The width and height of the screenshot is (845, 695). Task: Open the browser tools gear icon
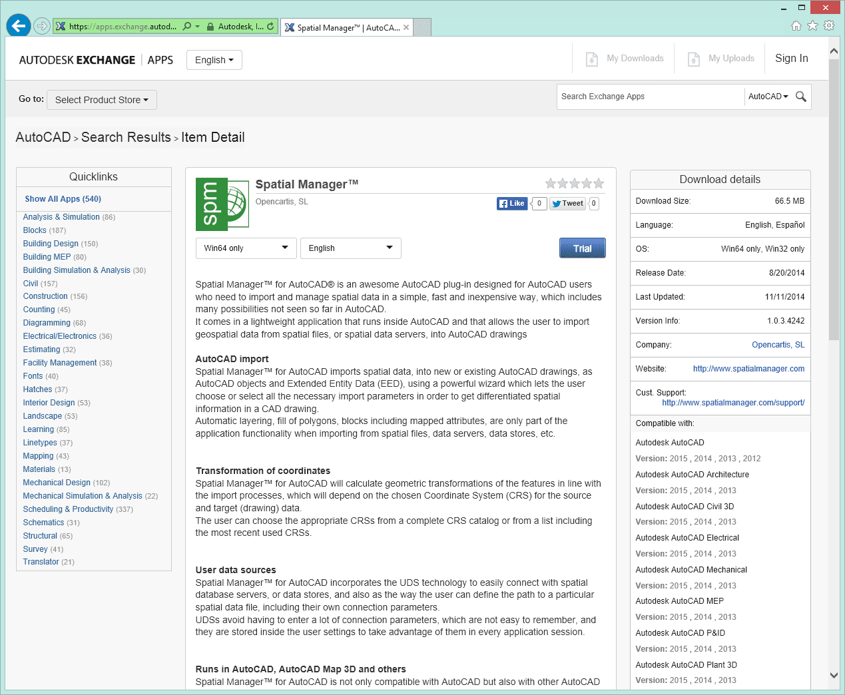(829, 26)
